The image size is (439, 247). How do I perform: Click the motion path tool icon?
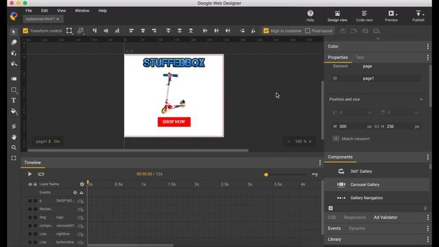(x=14, y=126)
